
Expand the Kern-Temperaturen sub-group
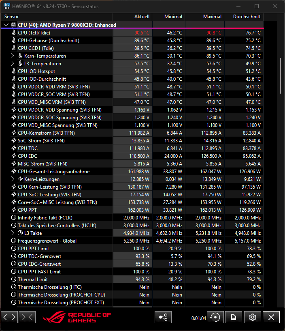(13, 56)
